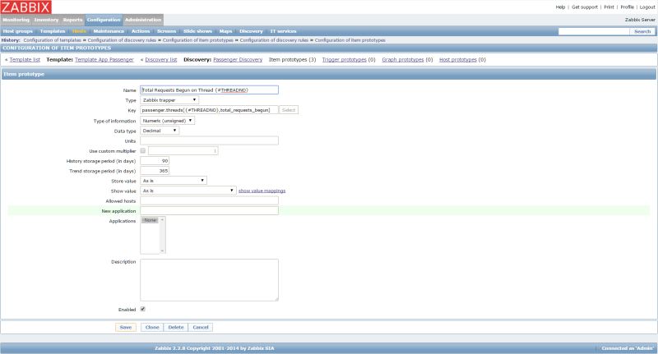The image size is (658, 354).
Task: Click the ZABBIX logo
Action: [26, 7]
